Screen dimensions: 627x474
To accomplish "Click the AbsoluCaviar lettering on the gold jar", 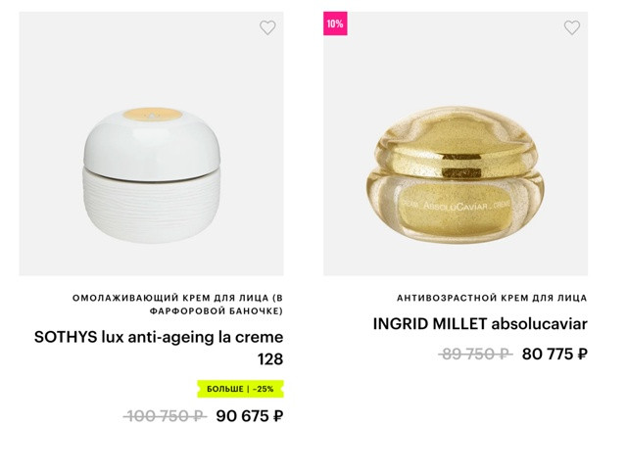I will [456, 206].
